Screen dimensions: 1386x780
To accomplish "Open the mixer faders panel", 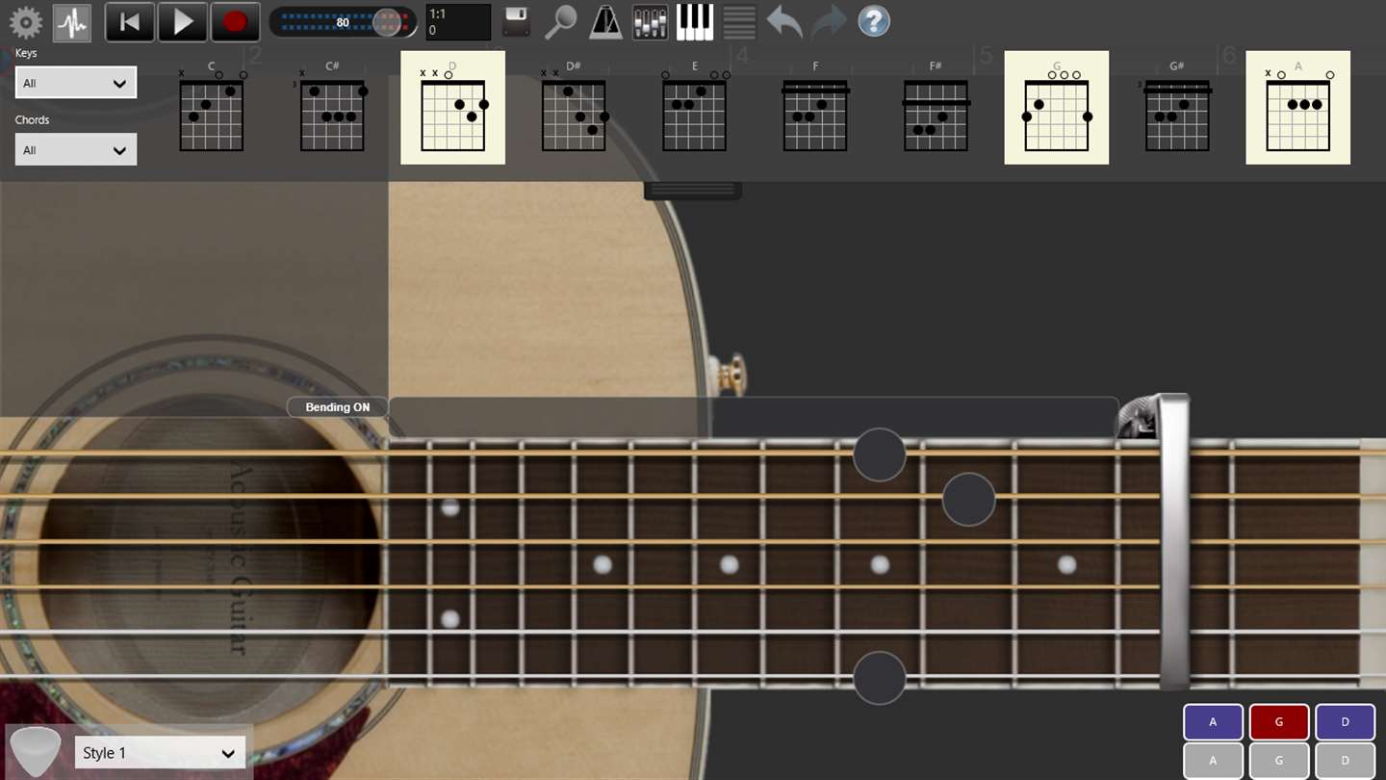I will pyautogui.click(x=650, y=22).
